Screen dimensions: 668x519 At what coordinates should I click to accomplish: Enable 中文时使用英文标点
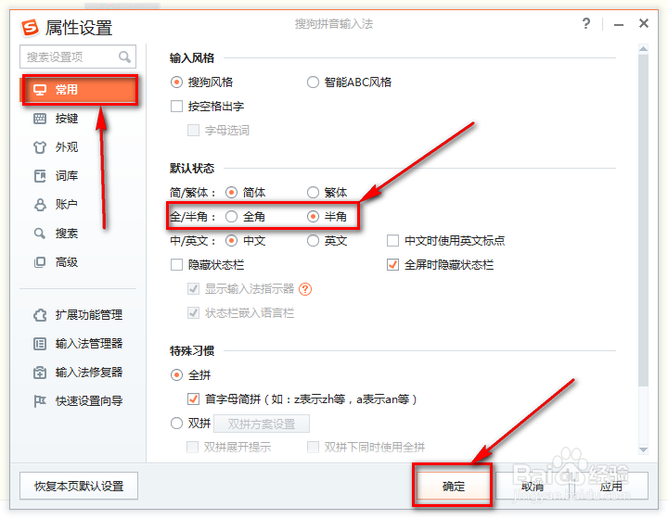point(392,241)
